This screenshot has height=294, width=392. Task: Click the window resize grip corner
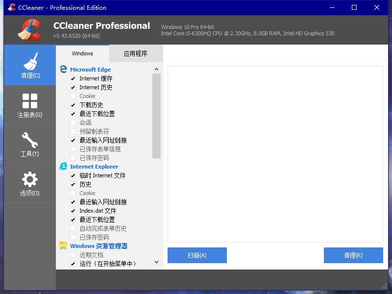click(x=384, y=286)
